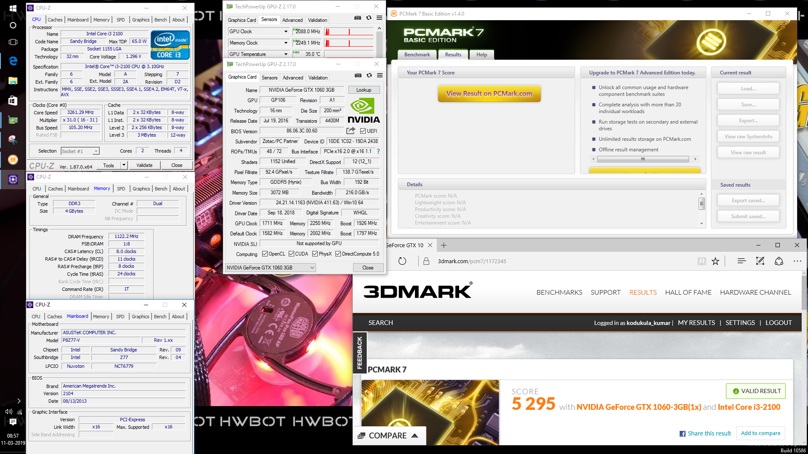Open a new Edge tab
The width and height of the screenshot is (808, 454).
(x=444, y=245)
